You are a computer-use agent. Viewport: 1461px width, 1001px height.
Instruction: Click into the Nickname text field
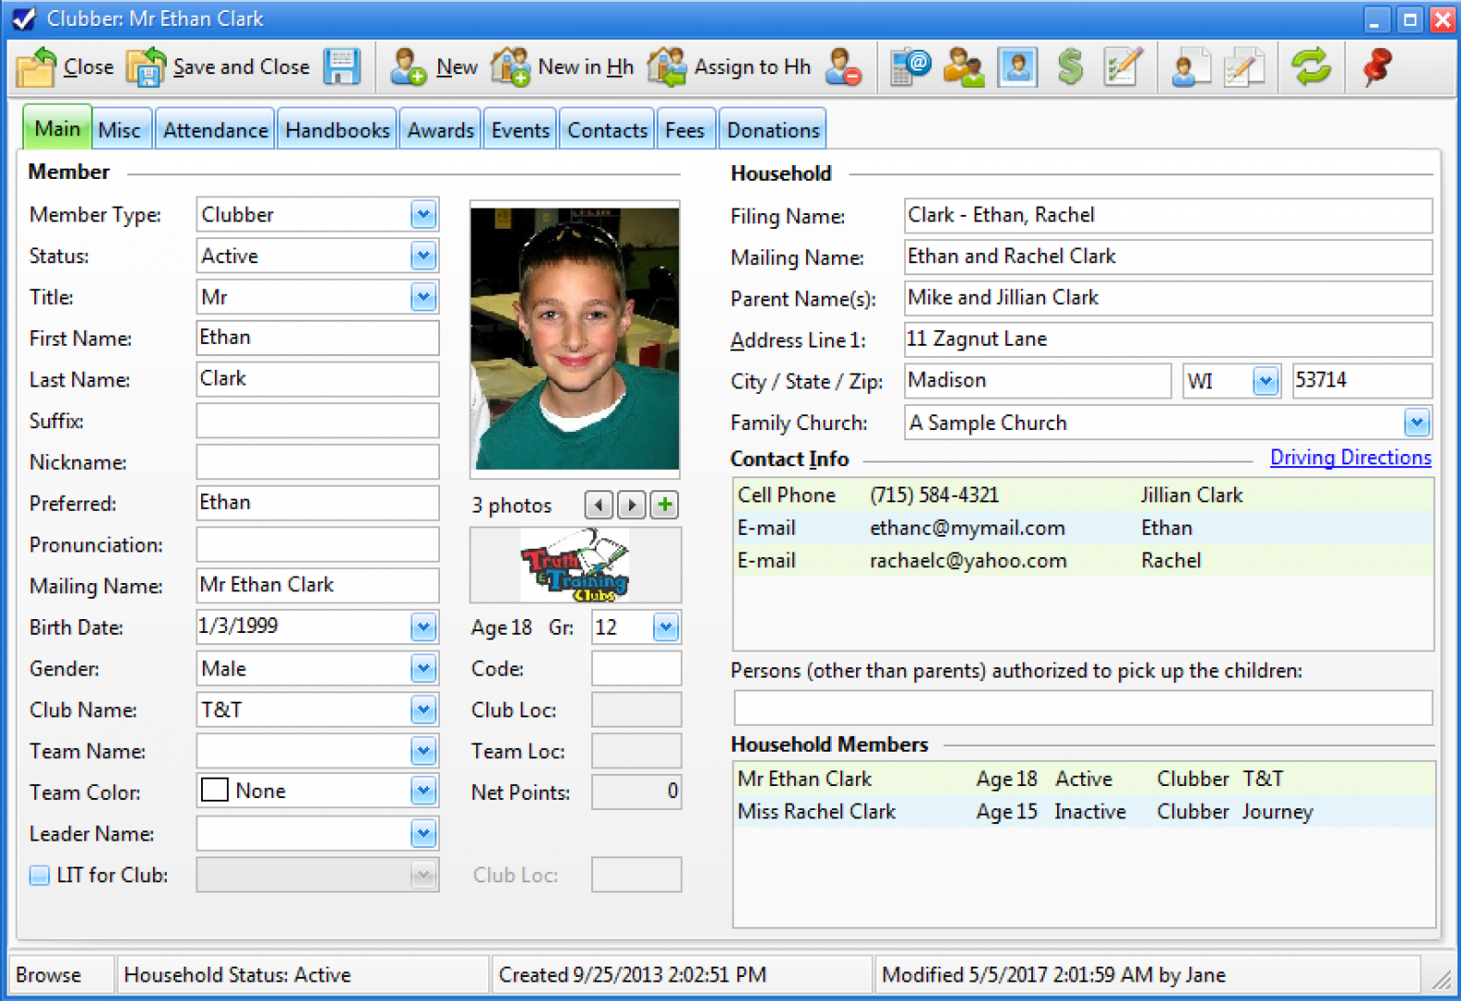click(x=317, y=462)
